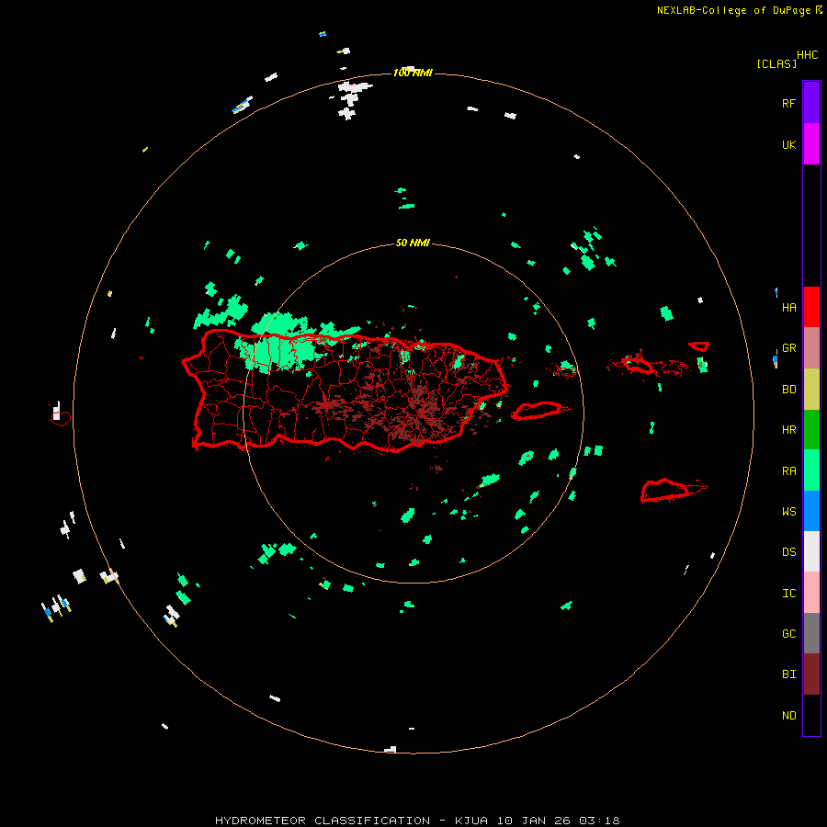
Task: Click the HA red legend swatch
Action: (811, 307)
